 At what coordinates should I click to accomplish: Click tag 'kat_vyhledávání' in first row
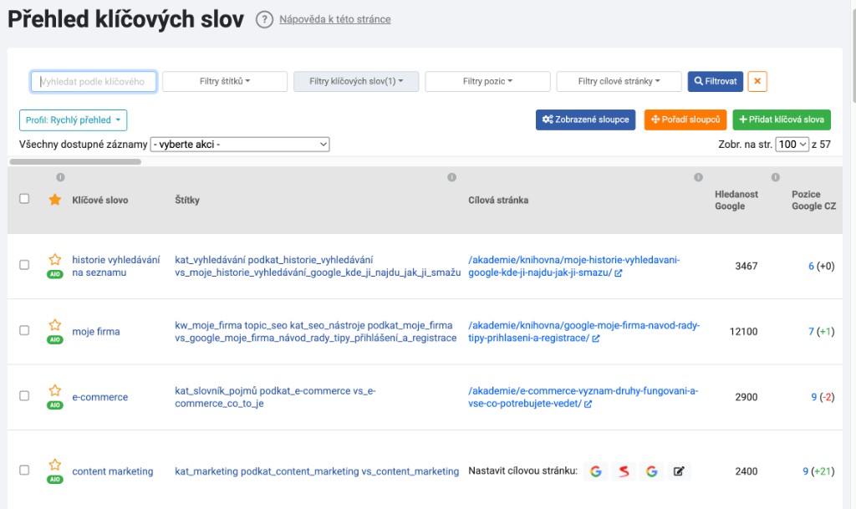[210, 260]
